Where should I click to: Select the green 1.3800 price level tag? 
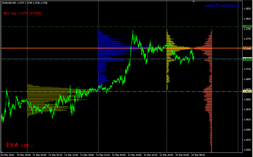(247, 27)
